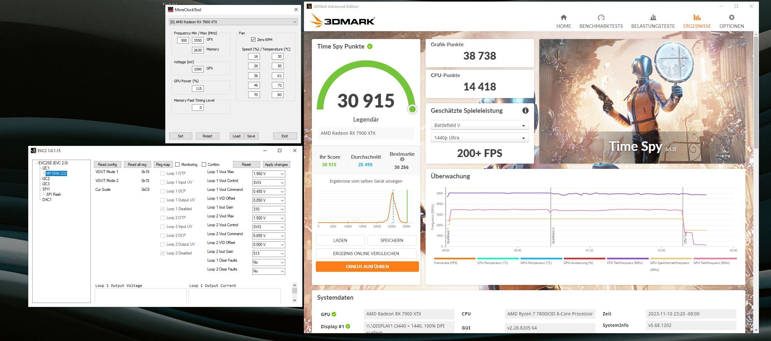Check the Loop 1 OTP box
The image size is (771, 341).
(162, 173)
